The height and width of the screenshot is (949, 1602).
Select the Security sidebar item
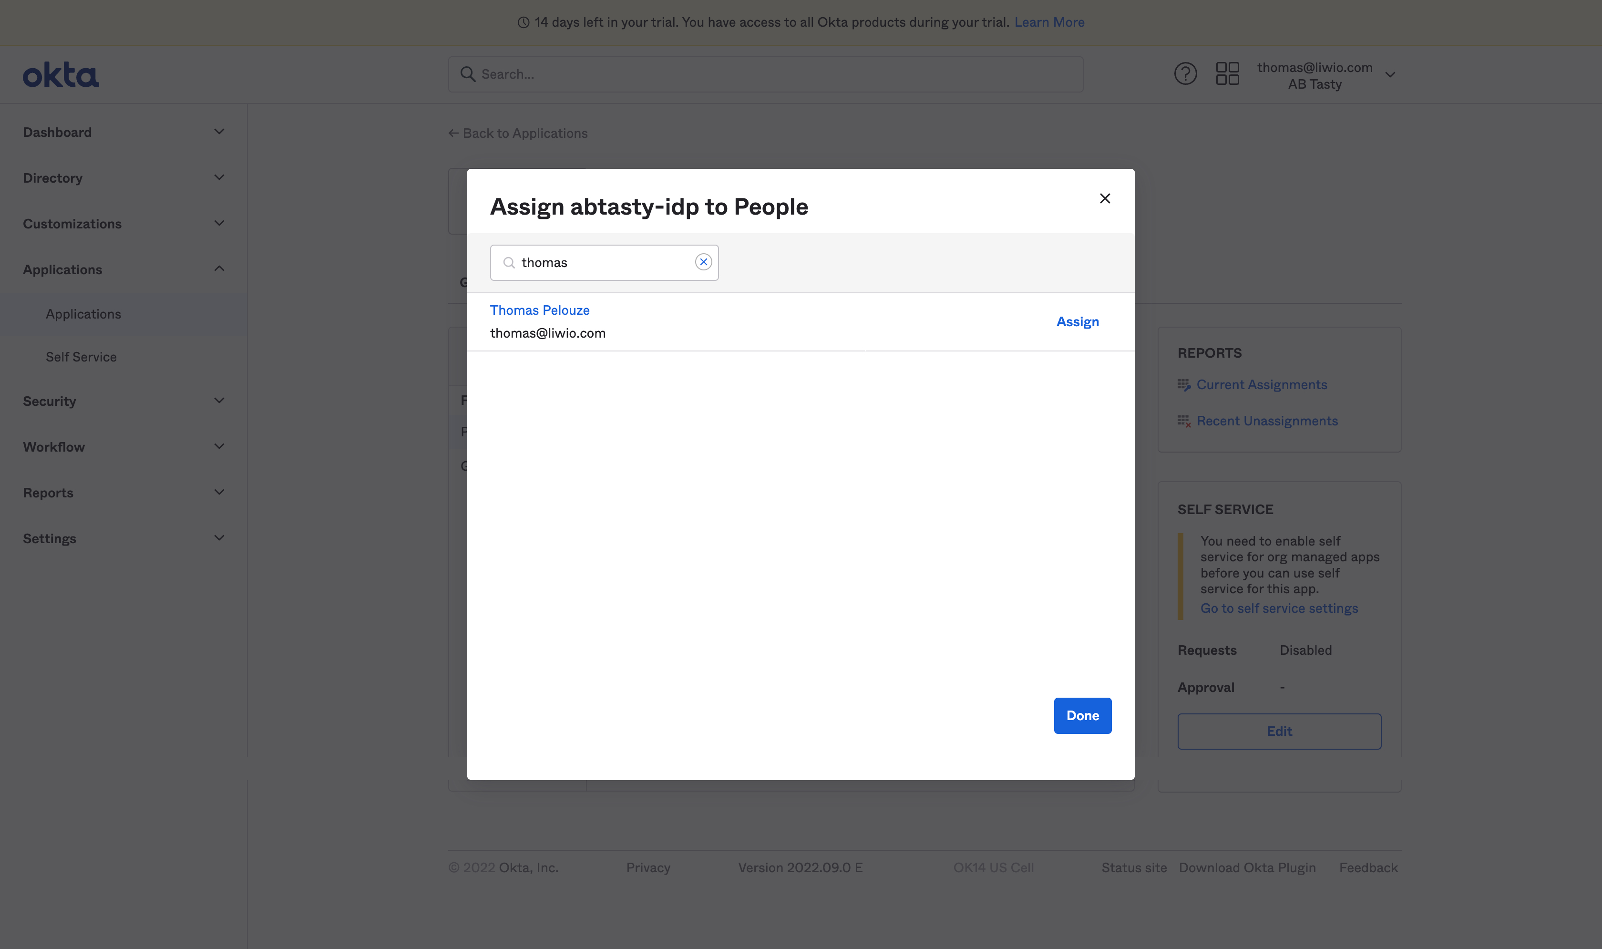click(x=124, y=402)
